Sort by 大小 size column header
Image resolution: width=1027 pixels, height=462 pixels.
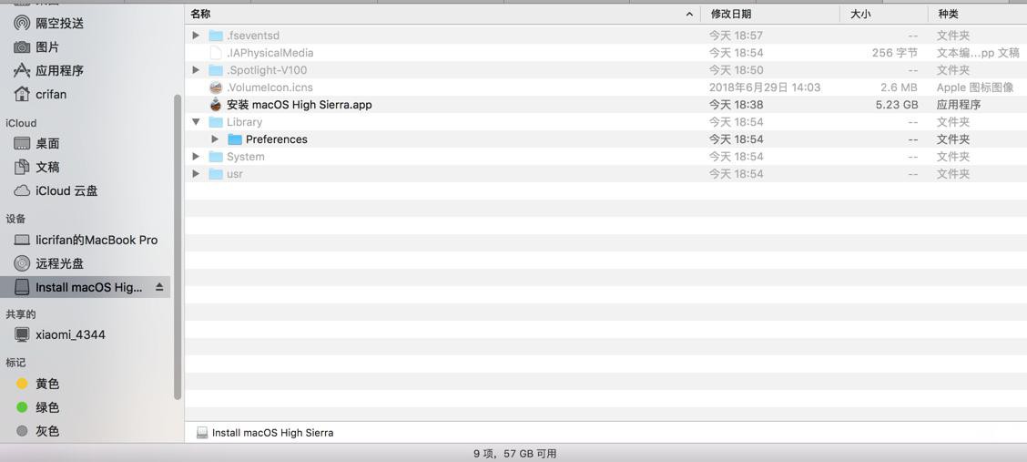point(883,14)
